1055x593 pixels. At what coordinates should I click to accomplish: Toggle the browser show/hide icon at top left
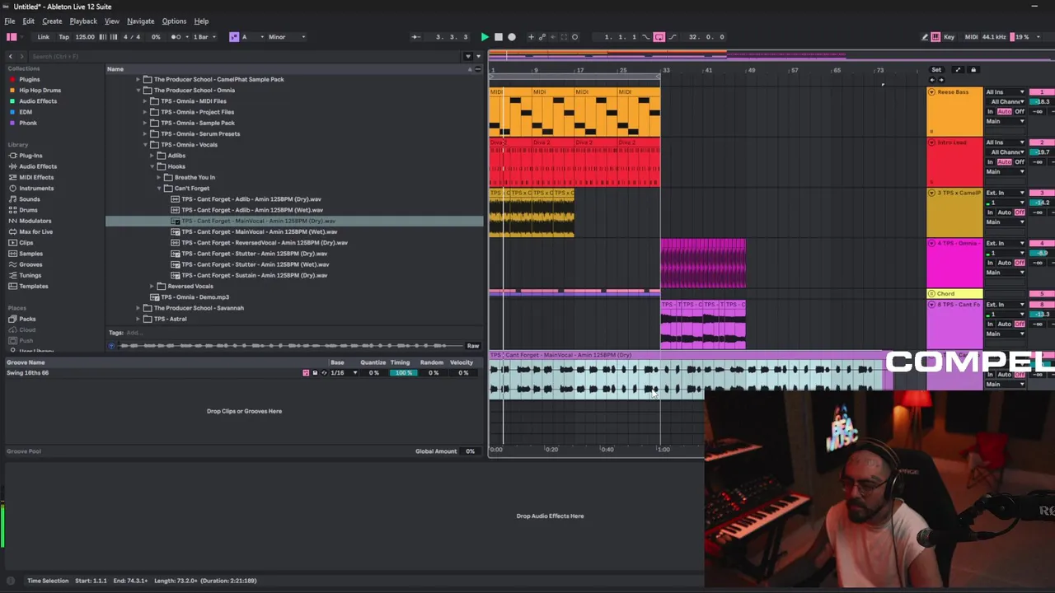(x=12, y=37)
